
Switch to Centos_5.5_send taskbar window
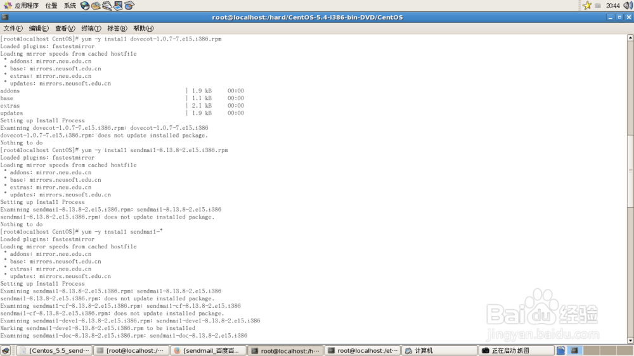(54, 350)
